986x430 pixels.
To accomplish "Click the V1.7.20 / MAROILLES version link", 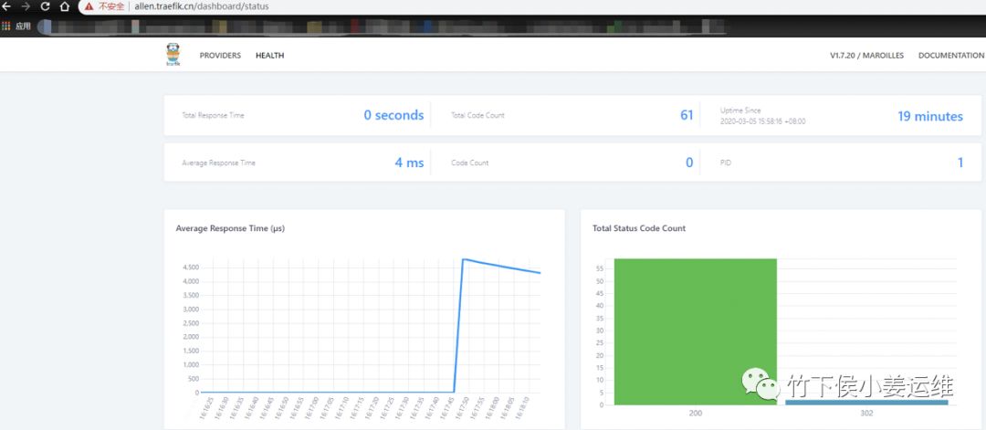I will click(x=866, y=56).
